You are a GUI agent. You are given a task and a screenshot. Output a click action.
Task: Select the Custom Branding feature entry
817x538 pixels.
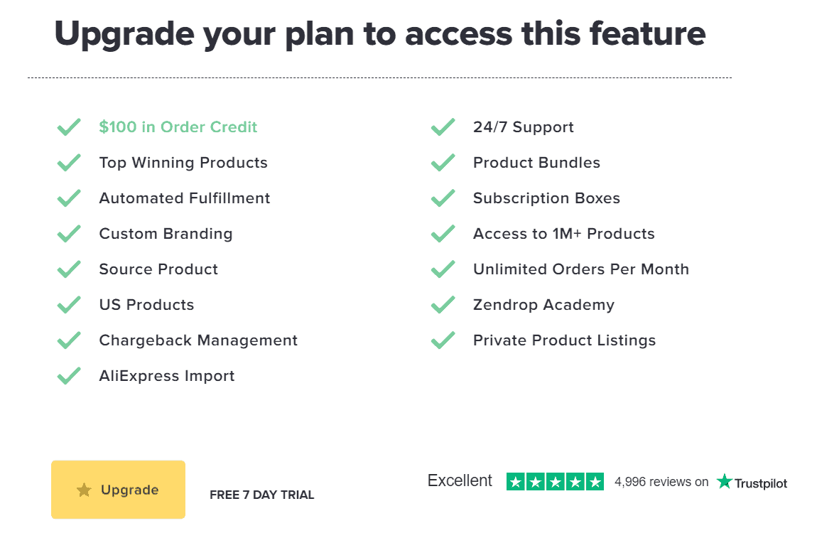[x=166, y=233]
